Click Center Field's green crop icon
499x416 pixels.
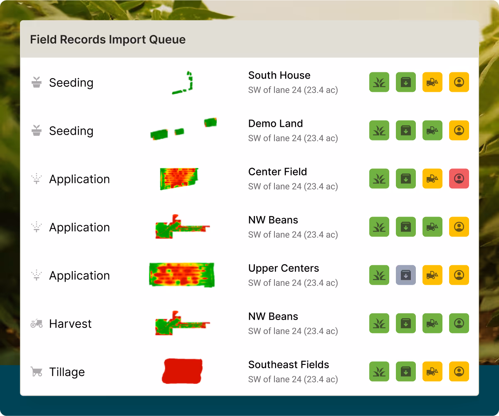coord(379,179)
